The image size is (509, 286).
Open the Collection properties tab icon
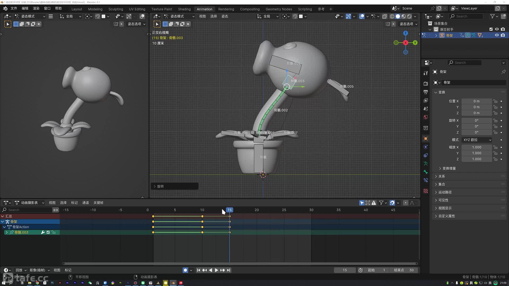[425, 128]
